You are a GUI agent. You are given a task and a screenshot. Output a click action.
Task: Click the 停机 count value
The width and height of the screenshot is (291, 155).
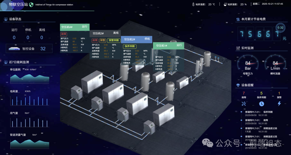coord(28,38)
